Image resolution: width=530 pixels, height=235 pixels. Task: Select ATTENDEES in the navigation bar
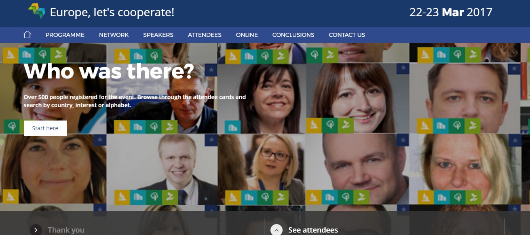click(205, 35)
